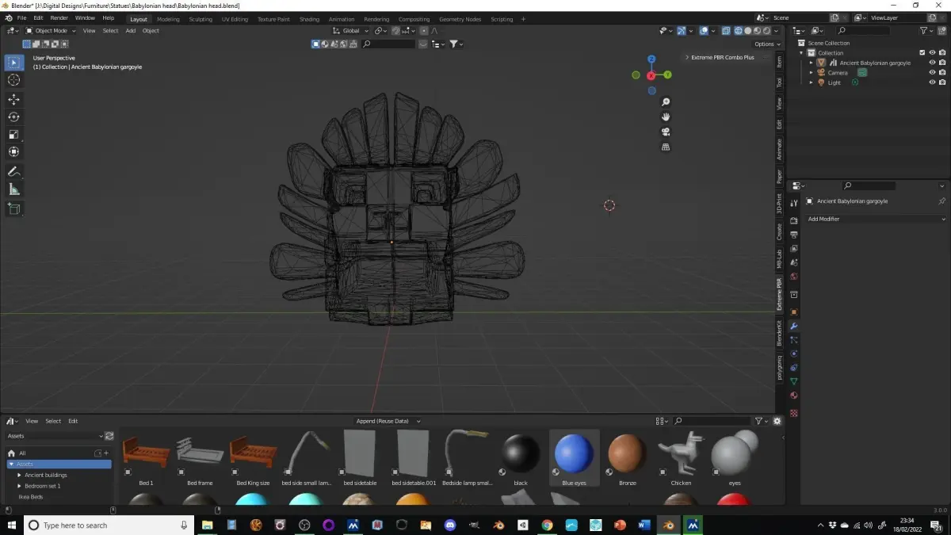
Task: Select the Select Box tool
Action: click(13, 63)
